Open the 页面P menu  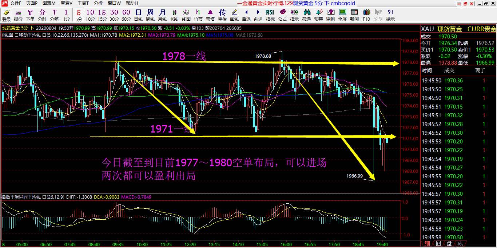click(x=32, y=3)
